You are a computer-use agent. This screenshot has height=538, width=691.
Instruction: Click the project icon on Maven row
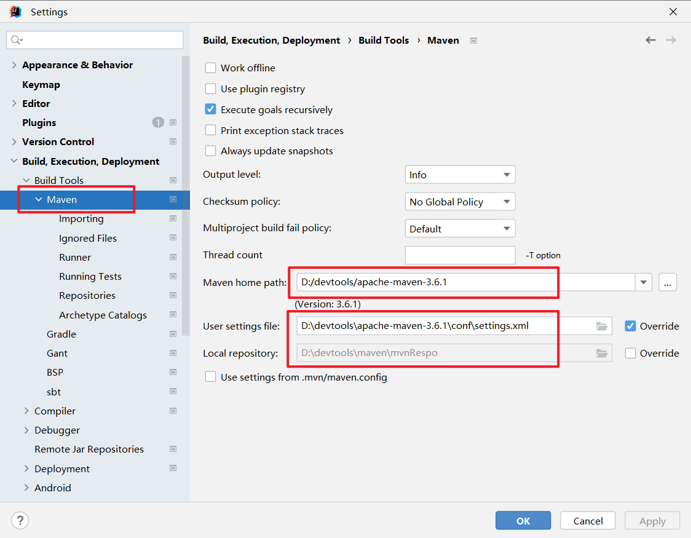(x=173, y=200)
